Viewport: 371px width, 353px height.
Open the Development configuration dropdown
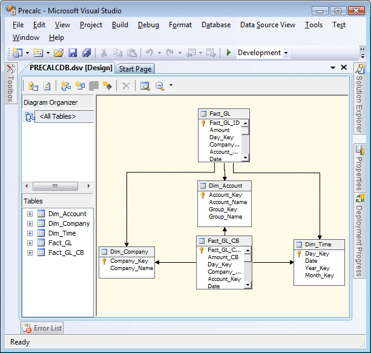[286, 53]
